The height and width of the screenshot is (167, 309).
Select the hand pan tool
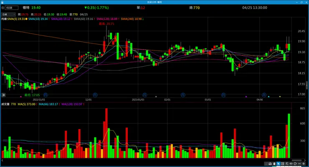[x=274, y=164]
